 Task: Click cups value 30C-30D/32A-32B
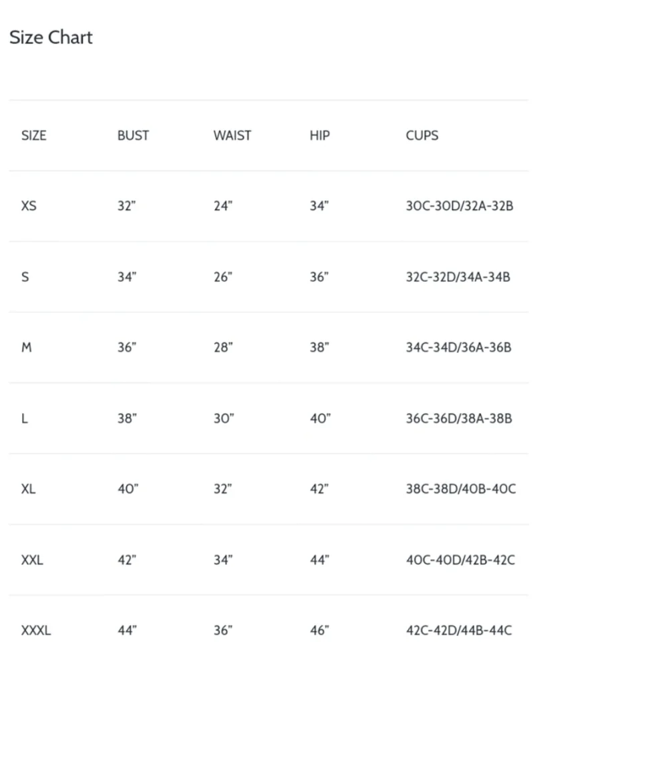[460, 206]
